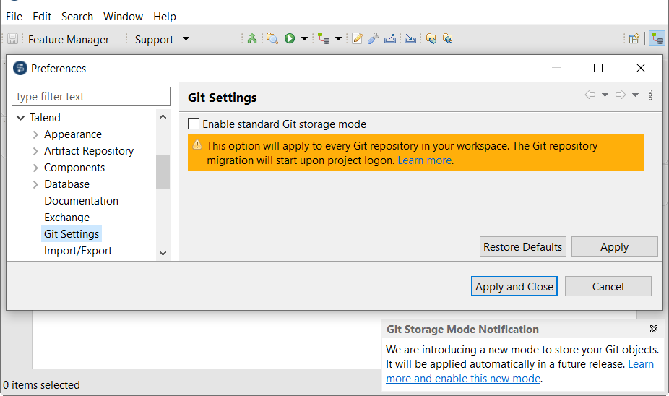Click the Restore Defaults button
Image resolution: width=669 pixels, height=396 pixels.
pos(522,246)
